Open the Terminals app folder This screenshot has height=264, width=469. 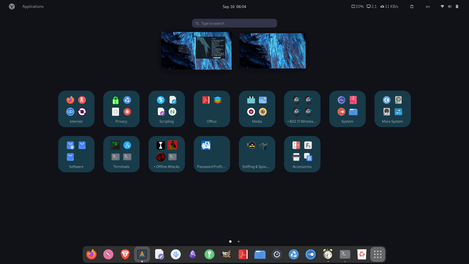[122, 154]
